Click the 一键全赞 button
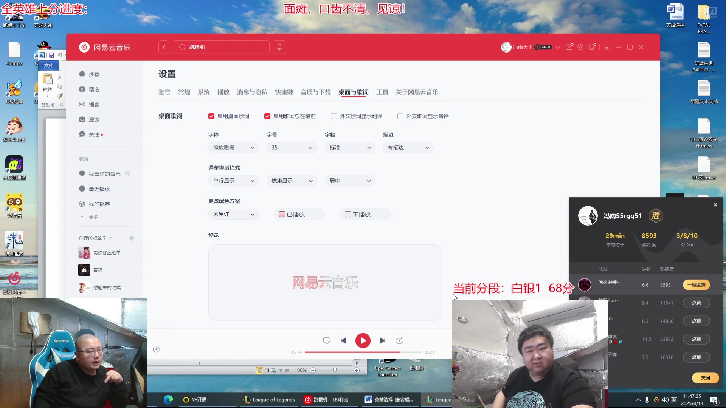 click(x=696, y=285)
